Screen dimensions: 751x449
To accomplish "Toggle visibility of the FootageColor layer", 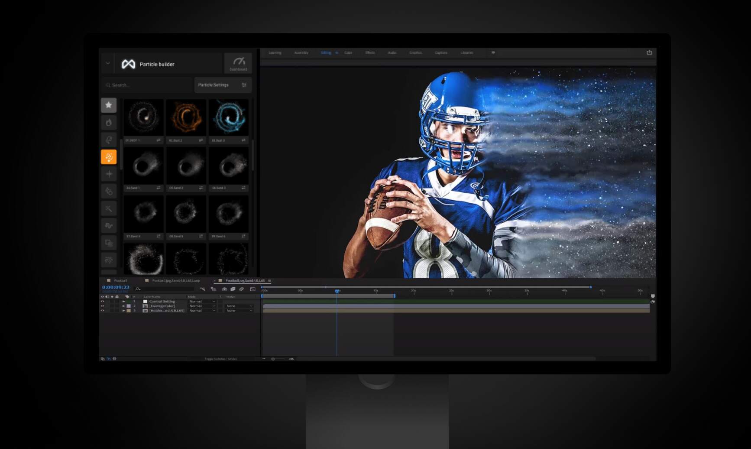I will click(x=103, y=306).
